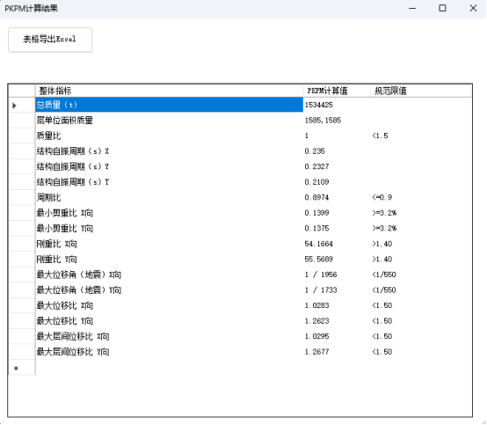The image size is (487, 425).
Task: Select the 刚重比 Y向 cell
Action: 170,259
